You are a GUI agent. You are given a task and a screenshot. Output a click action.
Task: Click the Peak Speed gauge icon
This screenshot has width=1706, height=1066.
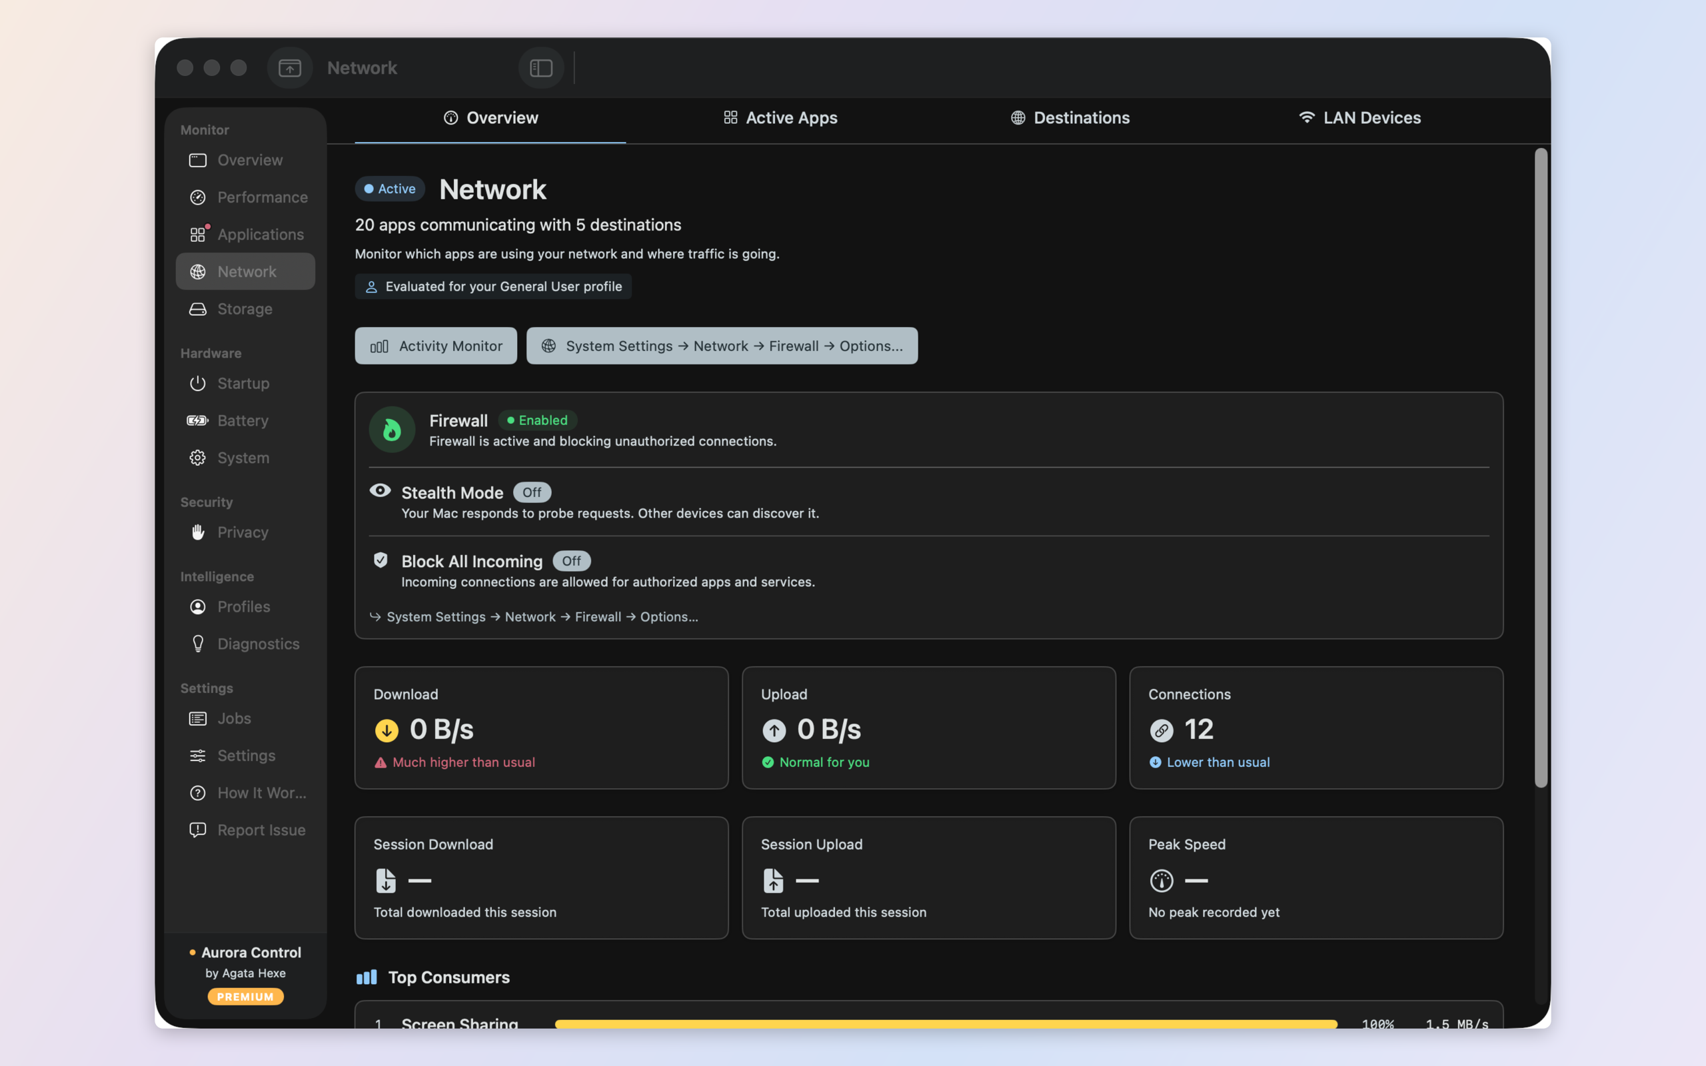(1162, 881)
